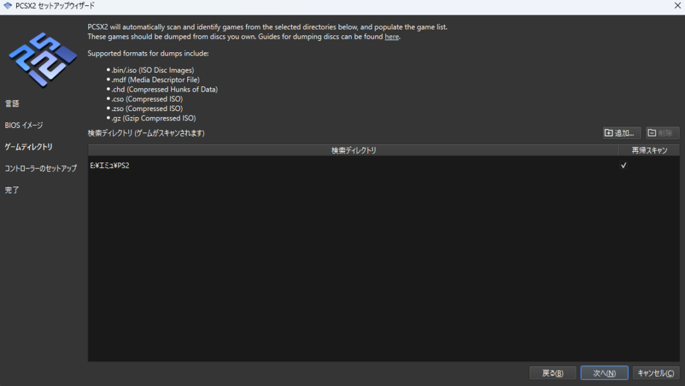Toggle recursive scan checkbox for E:¥エミュ¥PS2
The width and height of the screenshot is (685, 386).
coord(623,165)
